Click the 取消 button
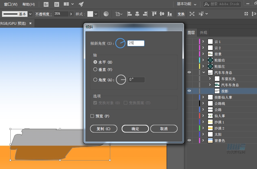Viewport: 257px width, 169px height. tap(164, 129)
